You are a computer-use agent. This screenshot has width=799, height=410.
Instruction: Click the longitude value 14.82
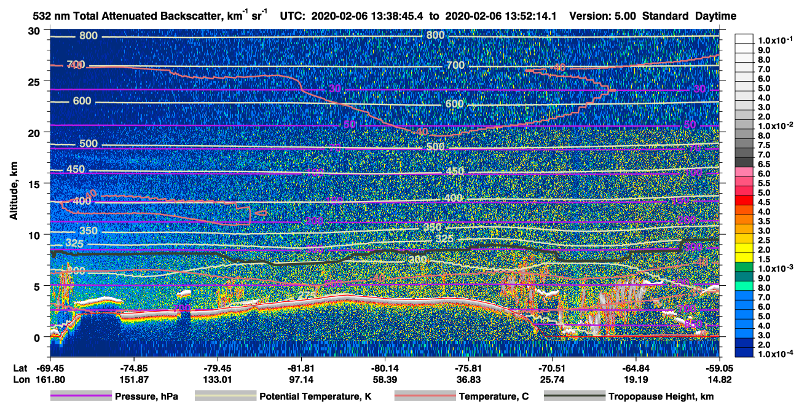click(x=719, y=379)
